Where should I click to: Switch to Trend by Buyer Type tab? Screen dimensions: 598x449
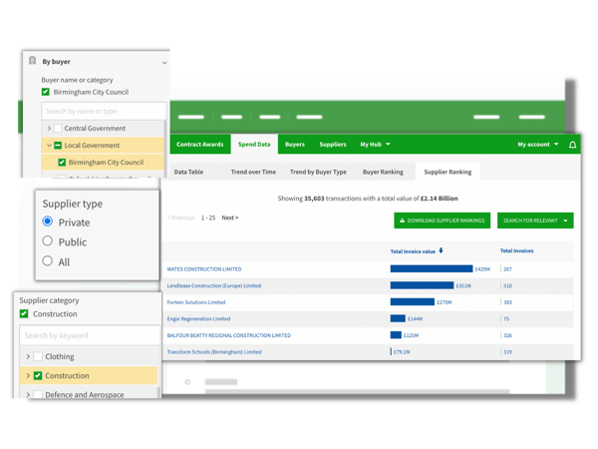pyautogui.click(x=318, y=172)
